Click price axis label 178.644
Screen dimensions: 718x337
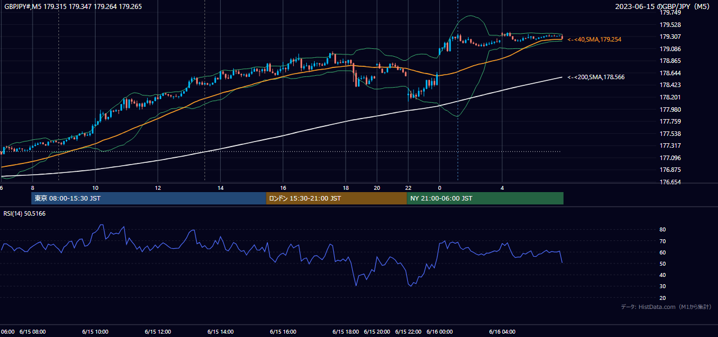coord(670,73)
